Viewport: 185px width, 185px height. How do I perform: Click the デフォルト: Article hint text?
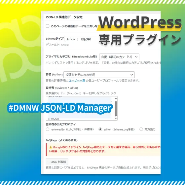57,45
